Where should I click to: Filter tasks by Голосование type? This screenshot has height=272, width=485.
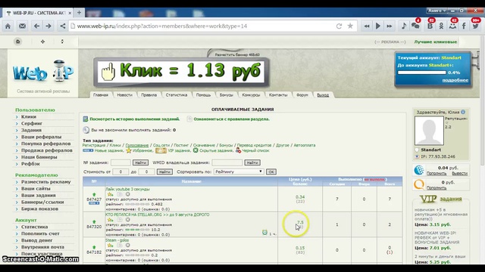[x=137, y=145]
